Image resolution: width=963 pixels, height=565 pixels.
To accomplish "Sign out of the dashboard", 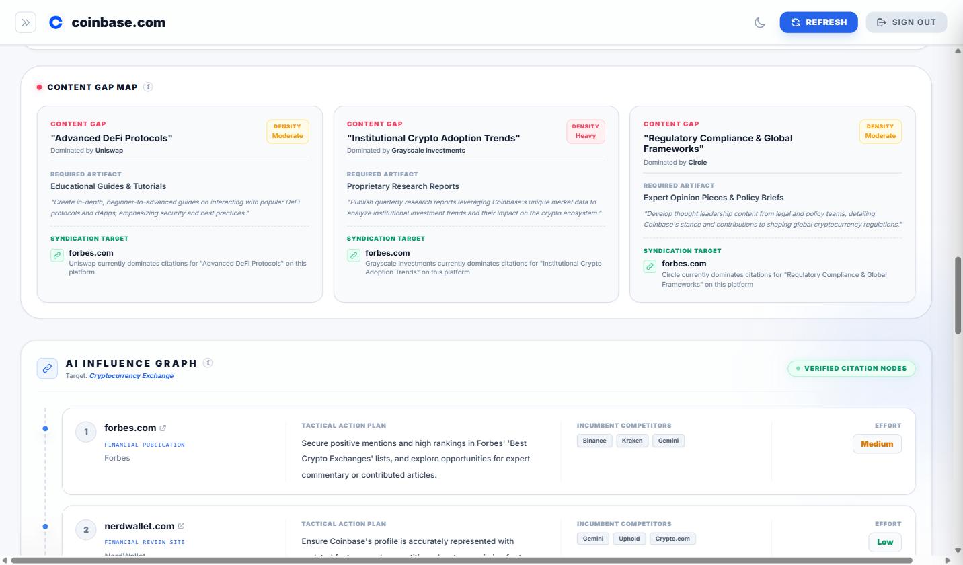I will (x=906, y=22).
